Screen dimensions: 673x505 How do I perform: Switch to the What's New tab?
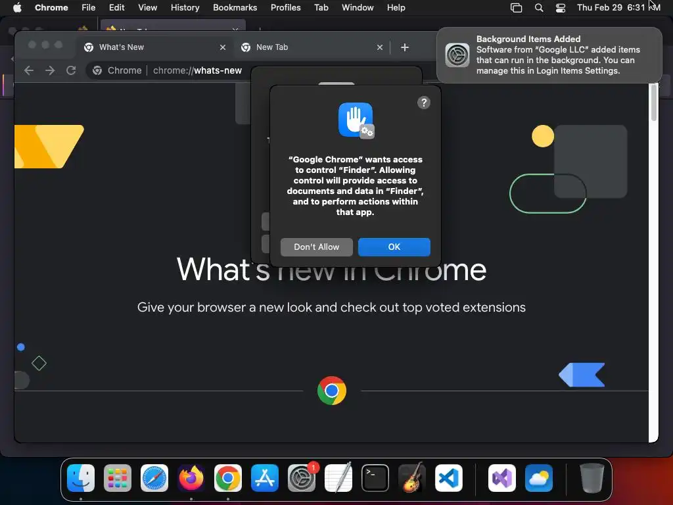[x=156, y=47]
